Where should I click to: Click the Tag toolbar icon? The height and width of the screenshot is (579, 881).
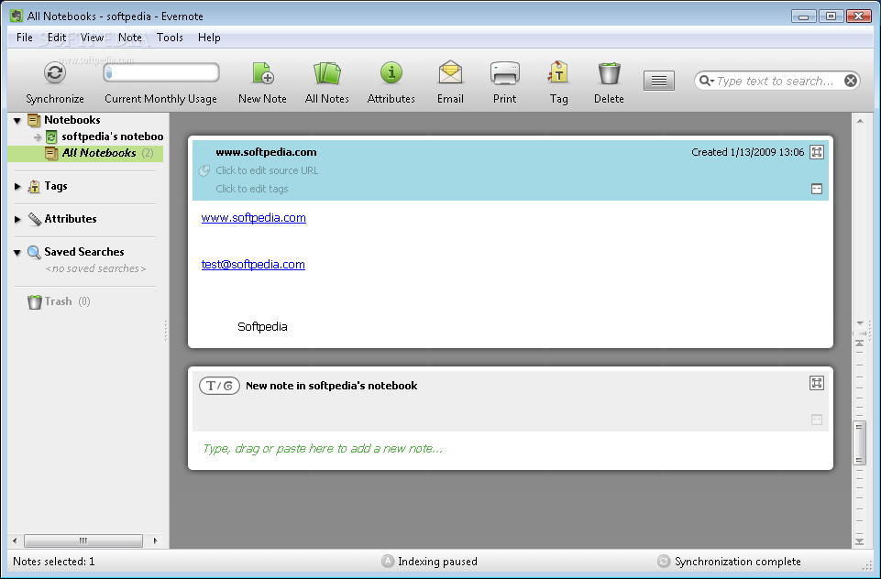click(x=558, y=73)
